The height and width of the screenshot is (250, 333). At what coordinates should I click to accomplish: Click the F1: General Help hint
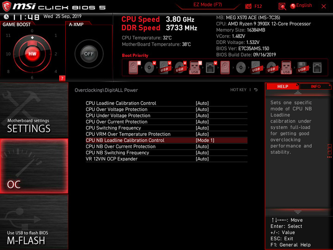[290, 245]
